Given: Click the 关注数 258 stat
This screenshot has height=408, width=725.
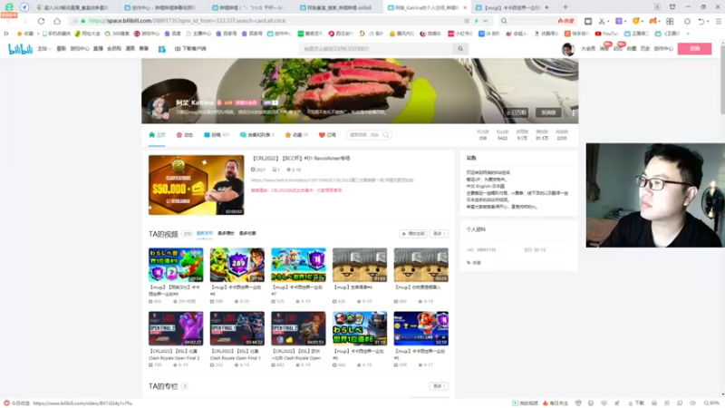Looking at the screenshot, I should (483, 135).
